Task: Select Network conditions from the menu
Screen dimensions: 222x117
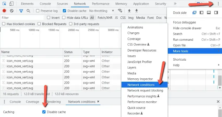Action: click(141, 85)
